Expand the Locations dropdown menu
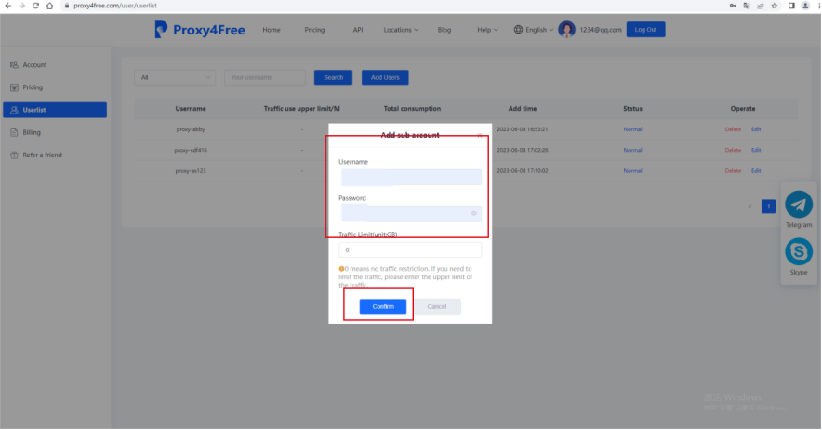Viewport: 822px width, 430px height. (401, 30)
